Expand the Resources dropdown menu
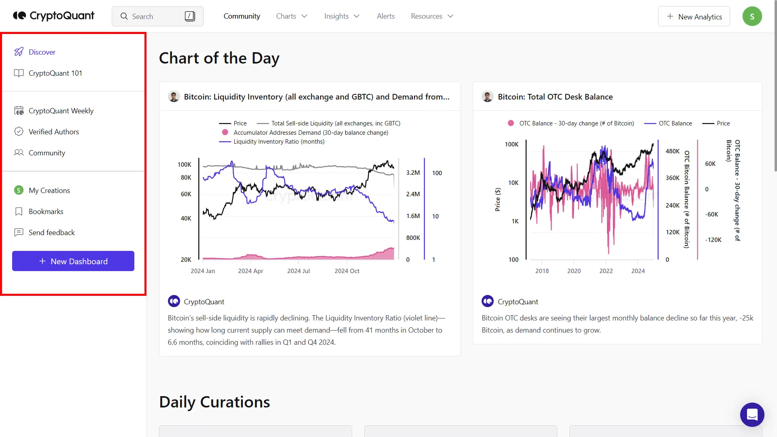Screen dimensions: 777x437 pos(431,16)
